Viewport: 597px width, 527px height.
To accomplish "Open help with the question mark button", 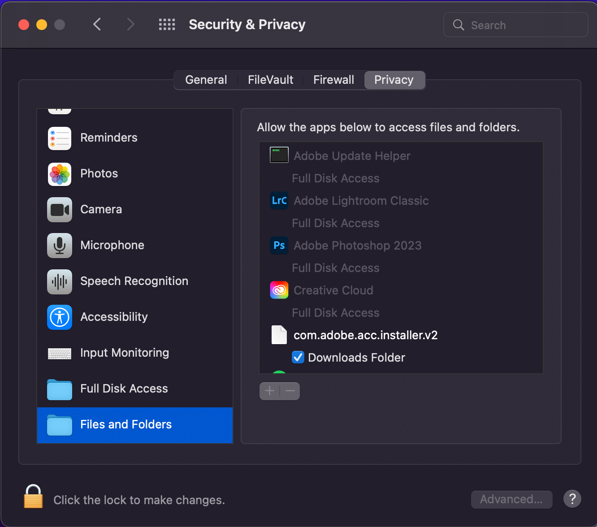I will [572, 499].
